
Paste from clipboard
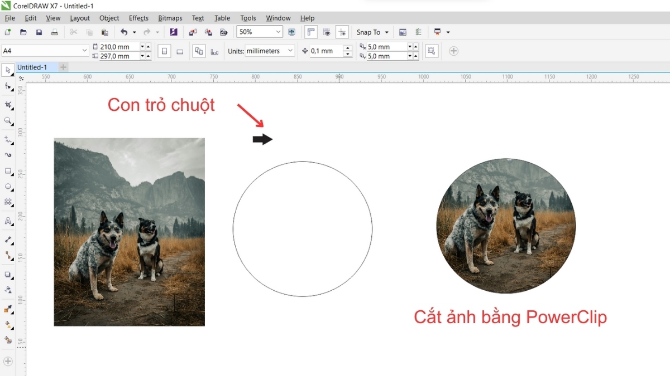[105, 32]
